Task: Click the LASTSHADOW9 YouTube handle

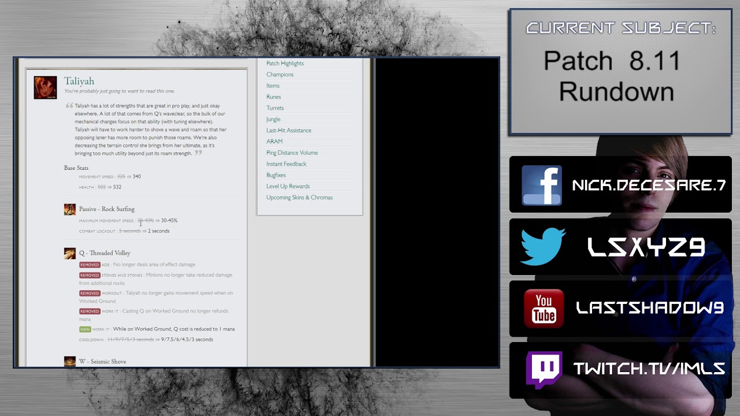Action: (x=650, y=309)
